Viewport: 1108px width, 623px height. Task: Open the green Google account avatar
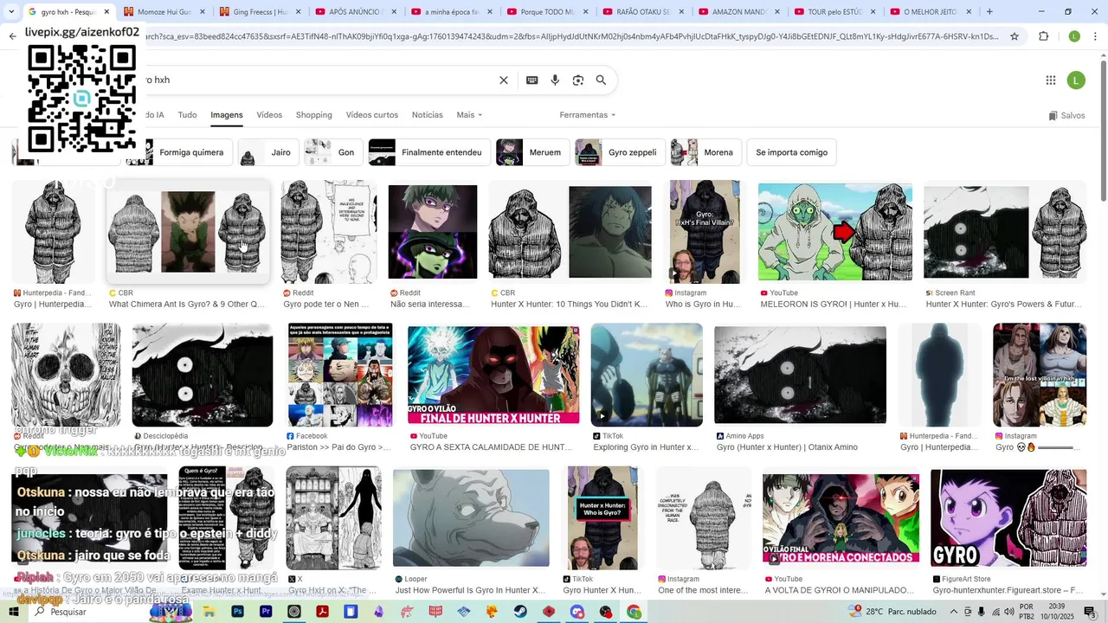[1076, 80]
